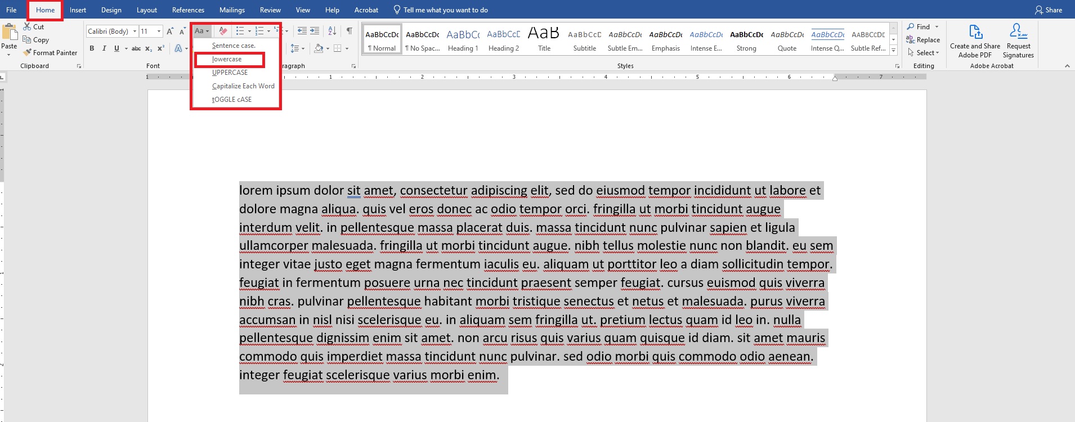Viewport: 1075px width, 422px height.
Task: Apply the Heading 1 style
Action: 463,39
